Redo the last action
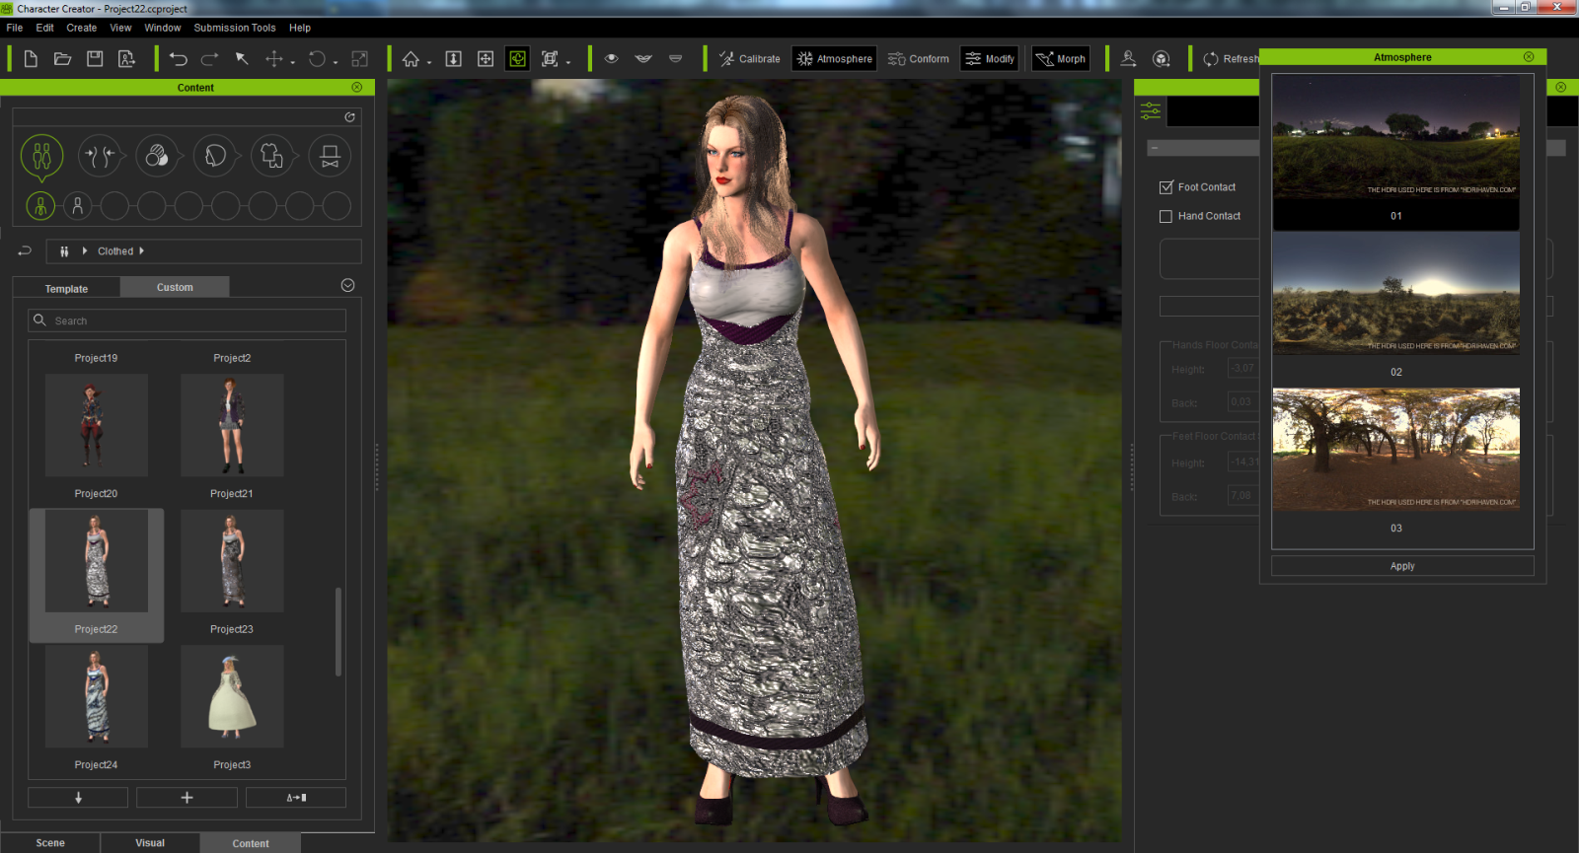 coord(210,59)
